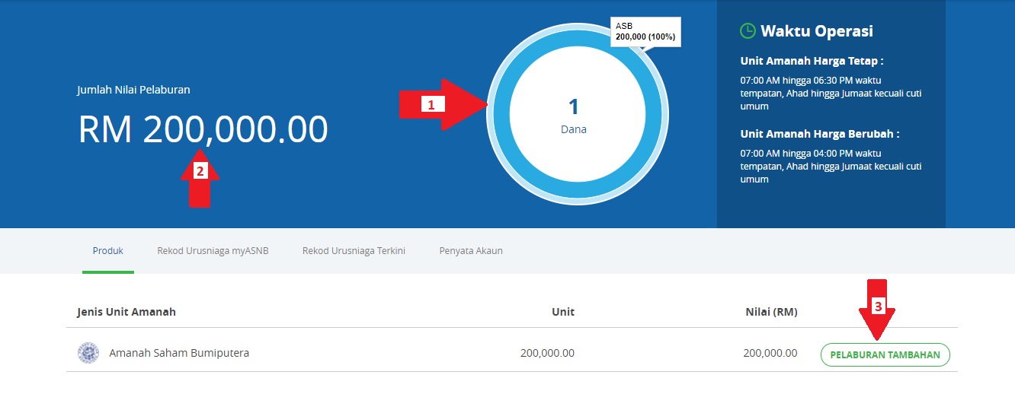Click the 200,000.00 value under Unit column
The height and width of the screenshot is (394, 1015).
click(x=547, y=353)
